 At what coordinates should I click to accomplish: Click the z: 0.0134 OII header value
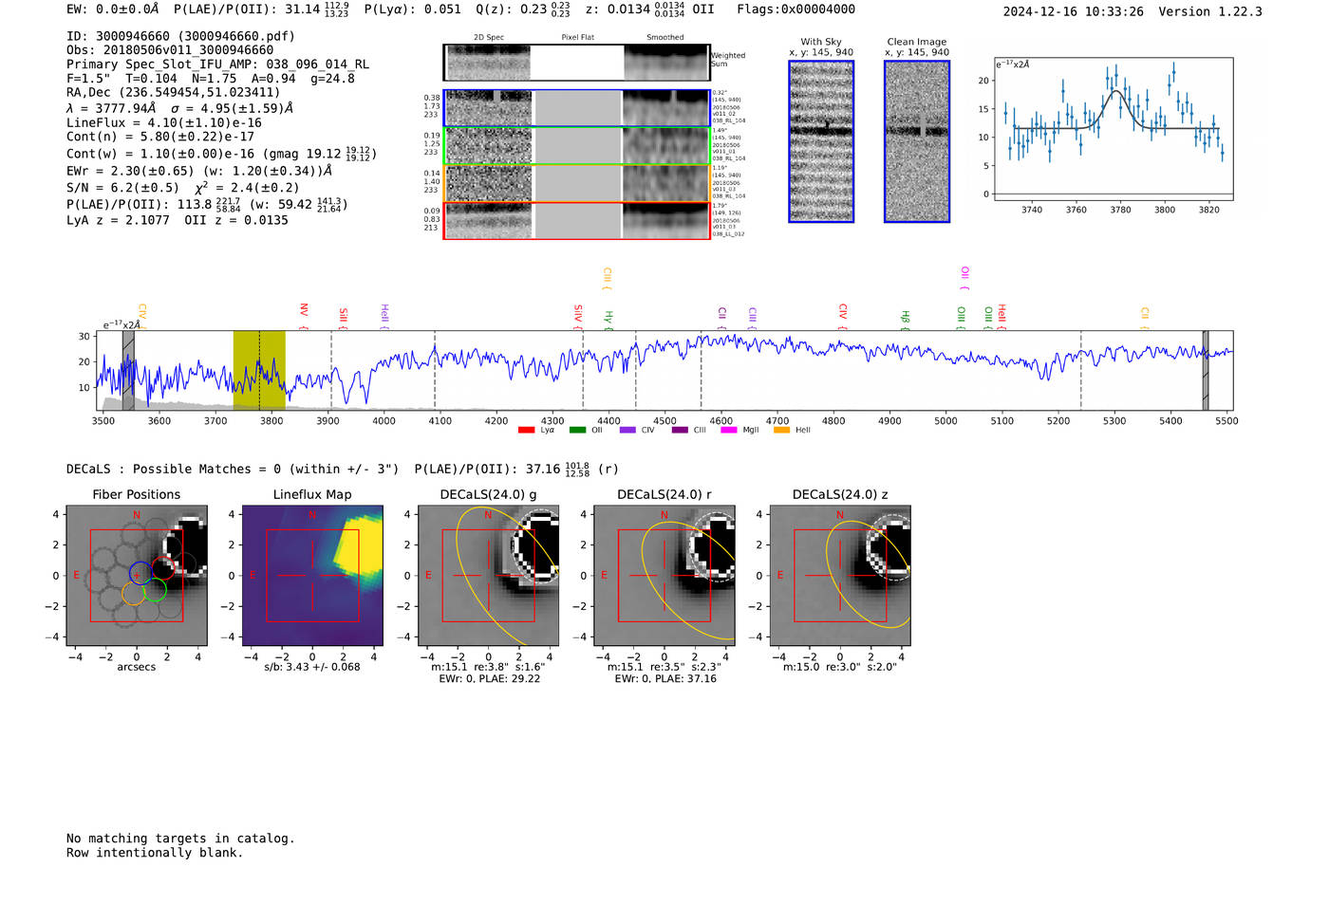click(x=650, y=9)
